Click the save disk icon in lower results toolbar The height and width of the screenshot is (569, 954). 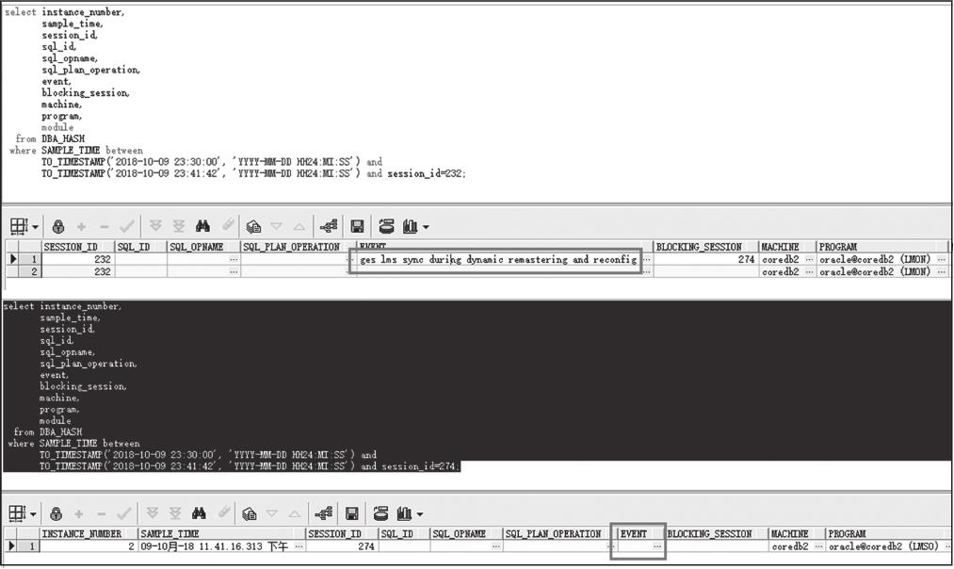354,514
